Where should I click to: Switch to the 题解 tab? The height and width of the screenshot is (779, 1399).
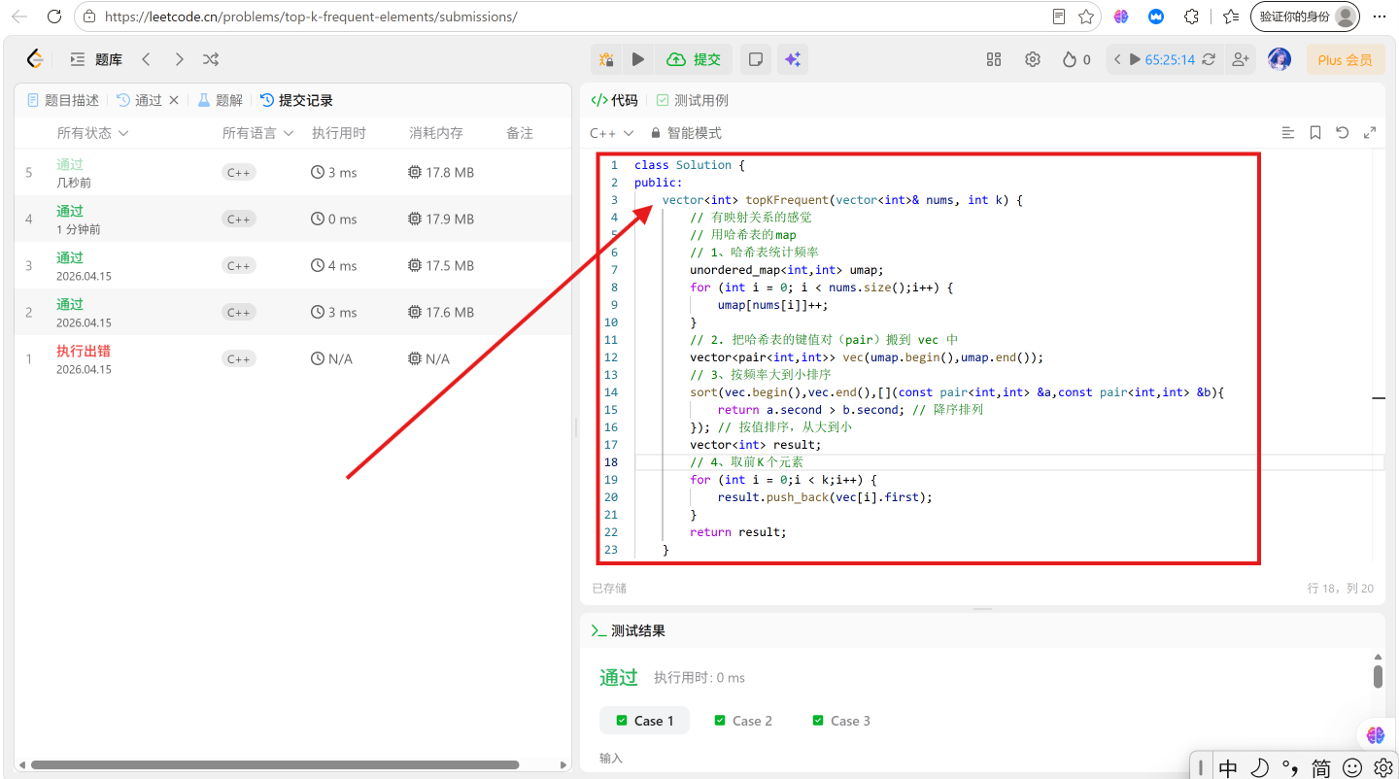click(220, 100)
